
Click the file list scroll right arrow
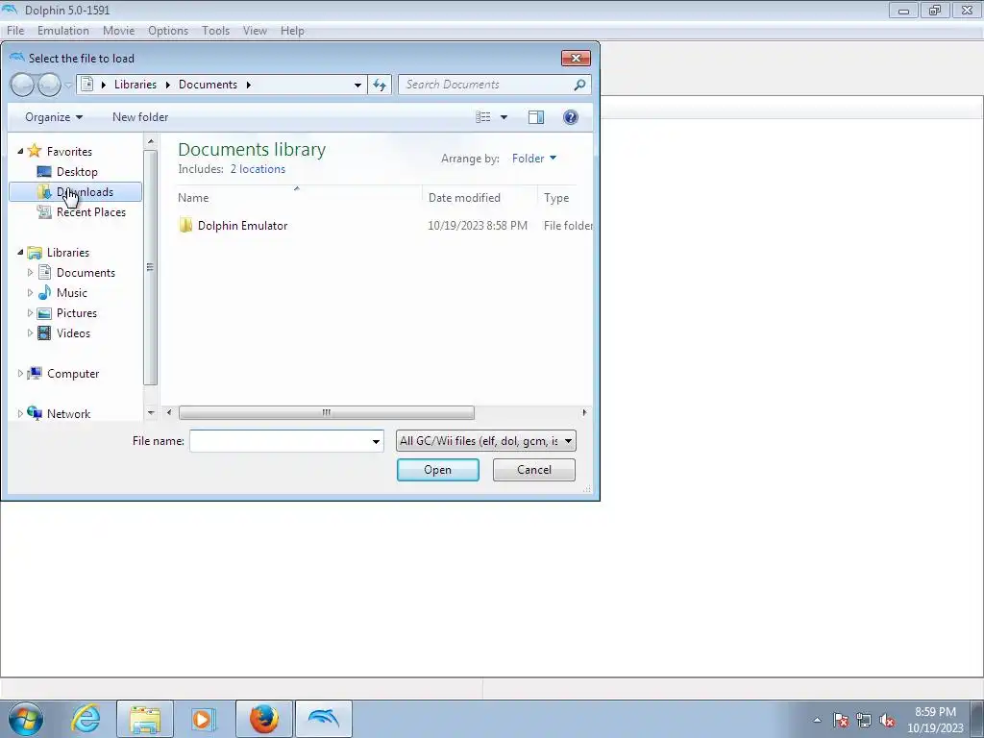[584, 412]
